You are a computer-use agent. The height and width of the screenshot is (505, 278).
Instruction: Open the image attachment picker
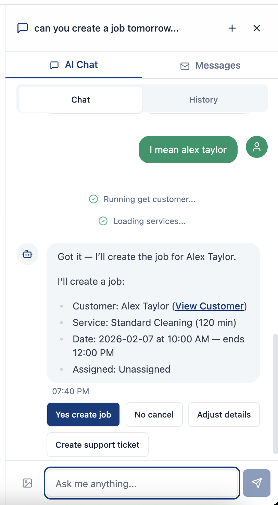click(27, 483)
